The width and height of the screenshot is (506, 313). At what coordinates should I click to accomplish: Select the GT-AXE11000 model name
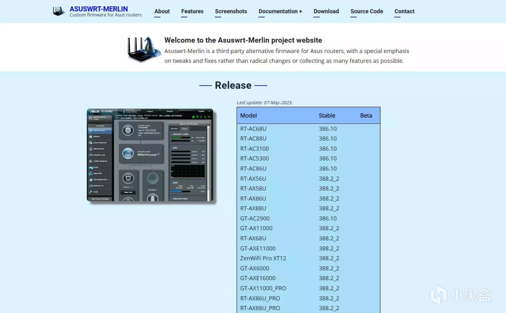(258, 248)
